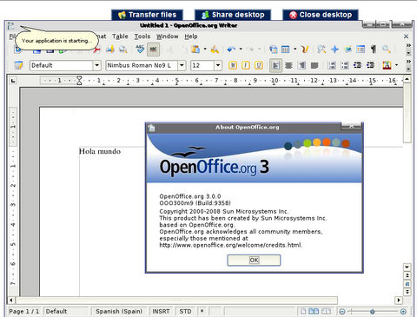Open Paste options dropdown arrow

pyautogui.click(x=205, y=50)
